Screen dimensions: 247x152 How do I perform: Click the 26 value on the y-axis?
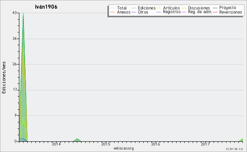pos(14,64)
